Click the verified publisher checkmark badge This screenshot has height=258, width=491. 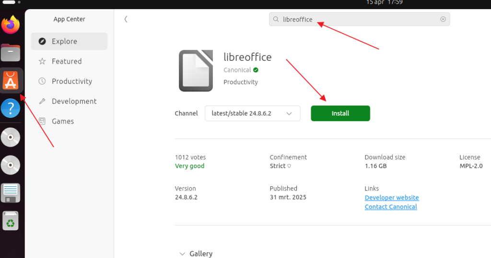[x=256, y=70]
